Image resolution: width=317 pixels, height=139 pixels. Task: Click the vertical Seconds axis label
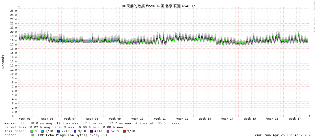click(3, 62)
